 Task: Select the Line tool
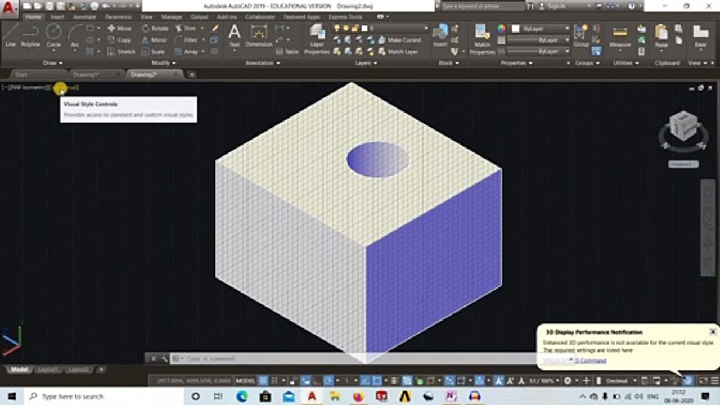pos(10,35)
